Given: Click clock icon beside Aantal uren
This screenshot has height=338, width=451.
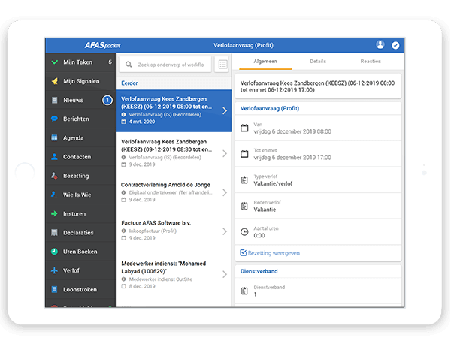Looking at the screenshot, I should (x=244, y=231).
